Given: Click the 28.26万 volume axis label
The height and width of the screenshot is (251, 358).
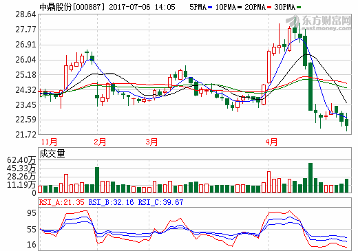Looking at the screenshot, I should [21, 177].
